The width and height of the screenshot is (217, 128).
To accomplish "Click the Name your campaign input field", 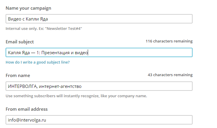I will pyautogui.click(x=99, y=19).
